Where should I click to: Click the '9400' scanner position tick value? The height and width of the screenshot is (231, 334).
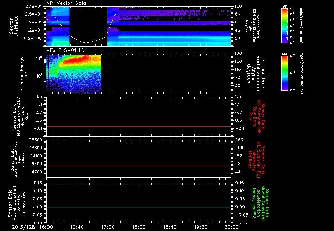[37, 164]
